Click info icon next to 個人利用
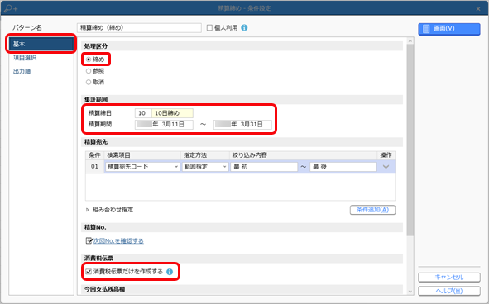This screenshot has width=489, height=304. pos(245,28)
